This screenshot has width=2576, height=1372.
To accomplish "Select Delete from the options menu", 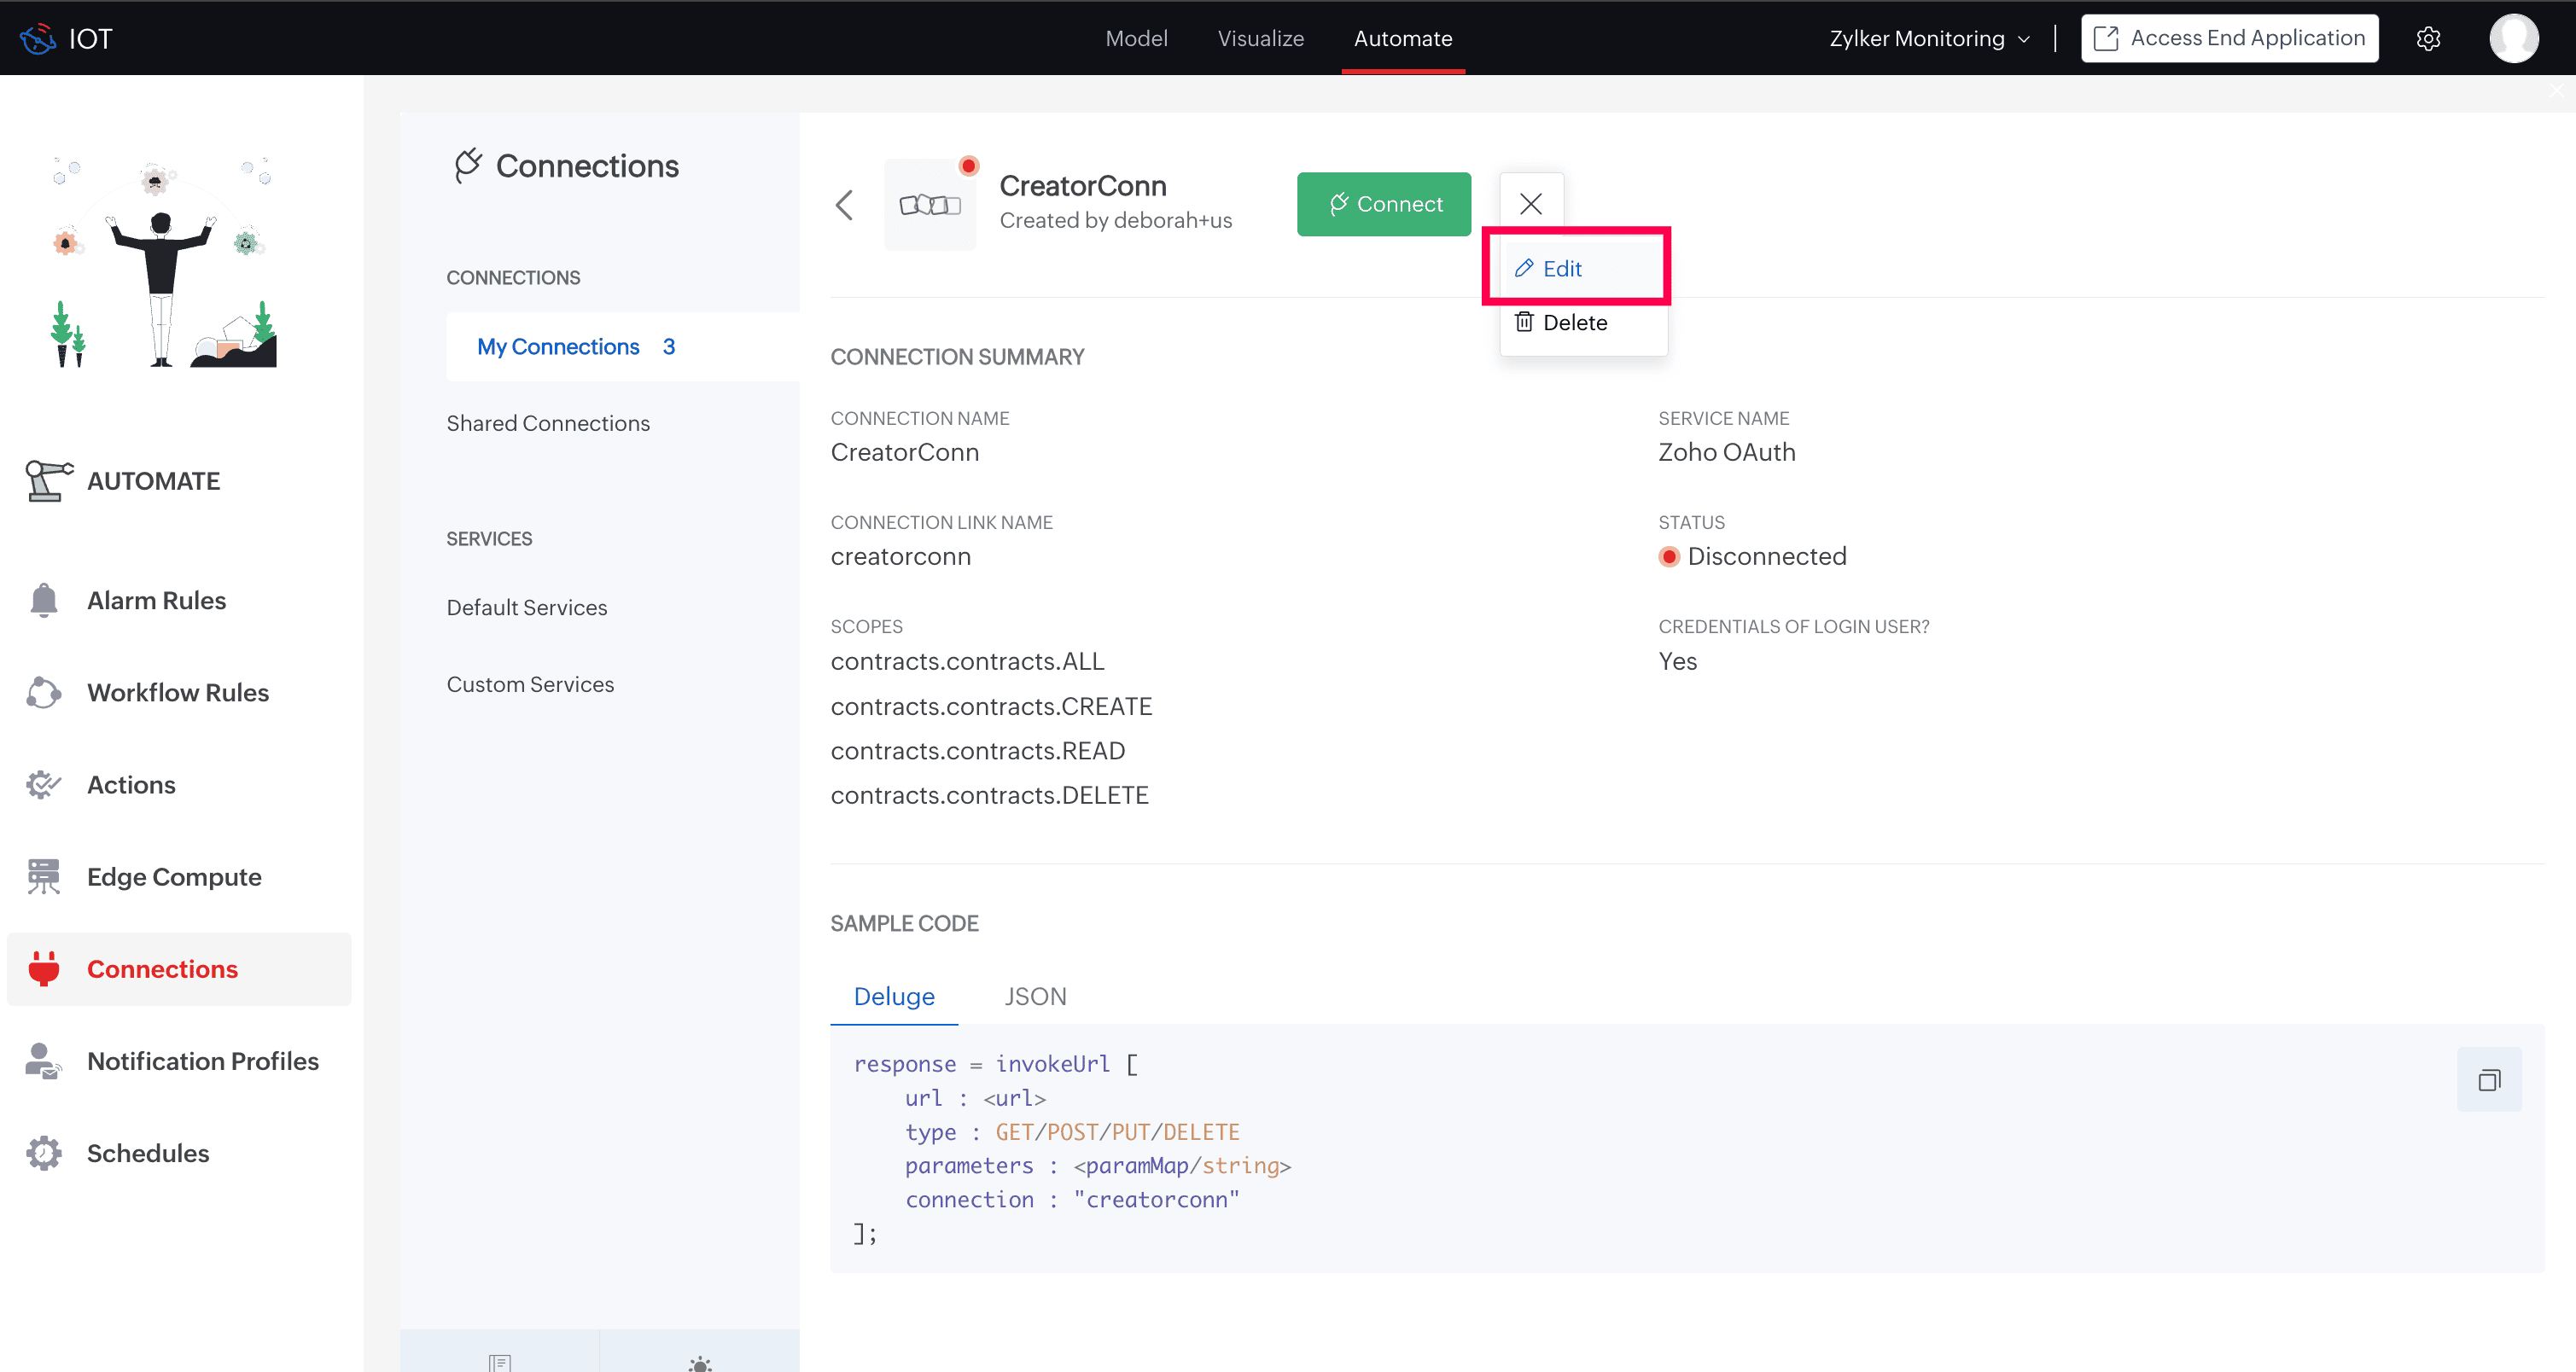I will [1574, 323].
